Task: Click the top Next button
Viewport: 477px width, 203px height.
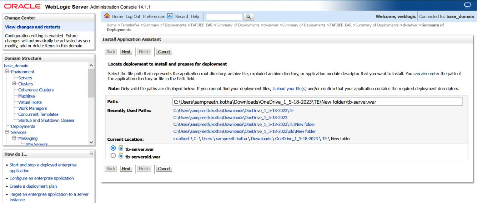Action: coord(126,52)
